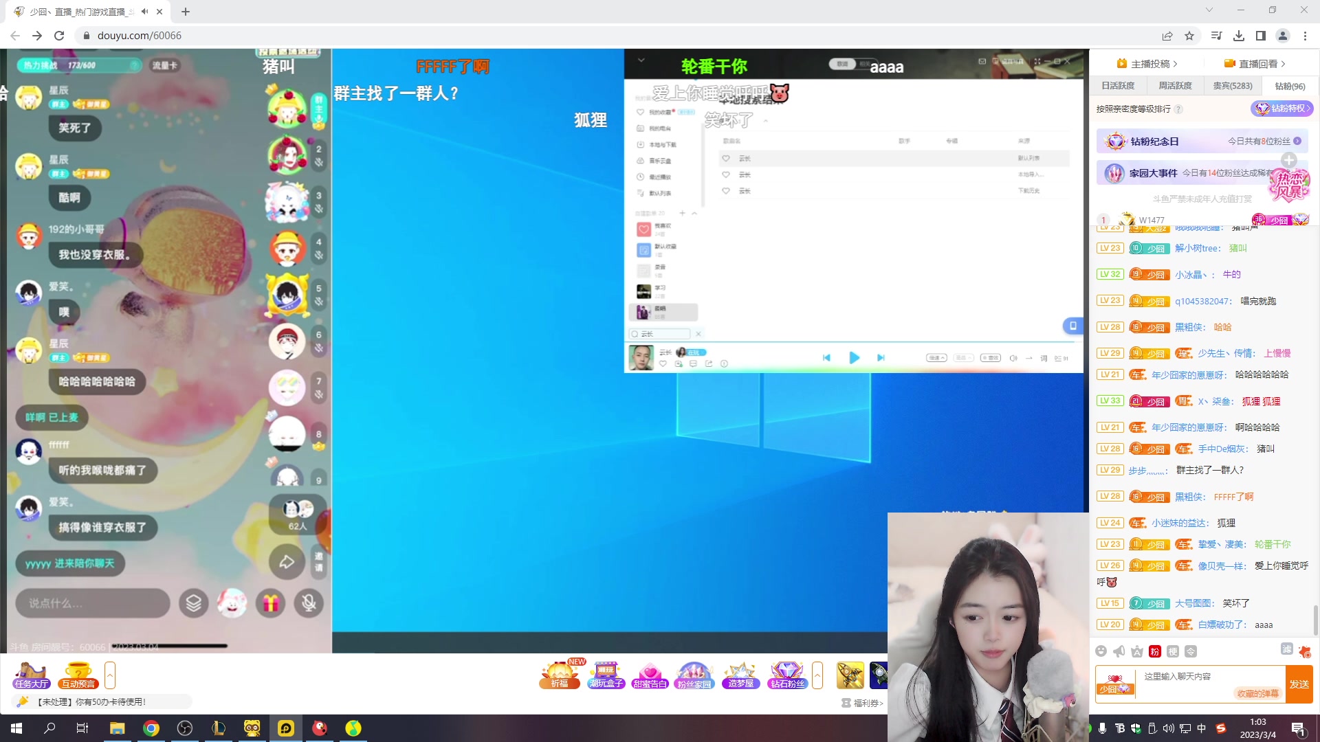Click the megaphone broadcast icon in chat
Viewport: 1320px width, 742px height.
(x=1119, y=651)
